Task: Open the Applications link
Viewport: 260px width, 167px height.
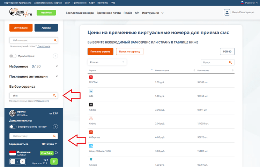Action: click(80, 3)
